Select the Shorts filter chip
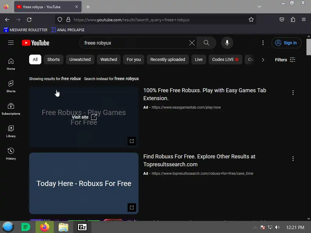Viewport: 311px width, 233px height. (x=53, y=59)
